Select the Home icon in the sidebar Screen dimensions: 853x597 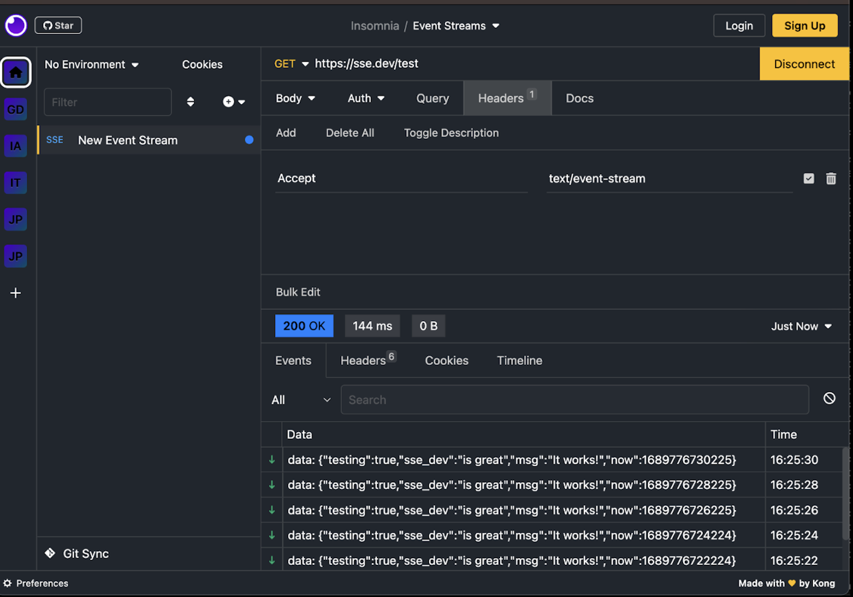pyautogui.click(x=15, y=72)
